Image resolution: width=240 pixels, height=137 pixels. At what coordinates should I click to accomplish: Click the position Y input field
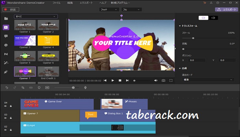227,60
